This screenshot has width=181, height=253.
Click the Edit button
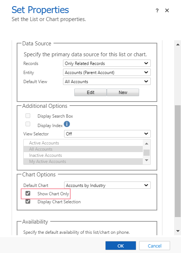(x=90, y=92)
